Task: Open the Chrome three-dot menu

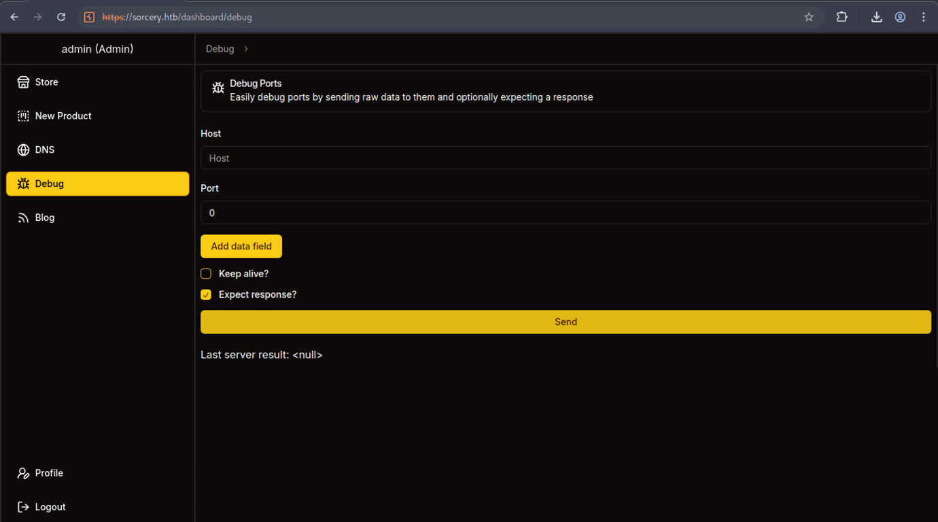Action: tap(923, 17)
